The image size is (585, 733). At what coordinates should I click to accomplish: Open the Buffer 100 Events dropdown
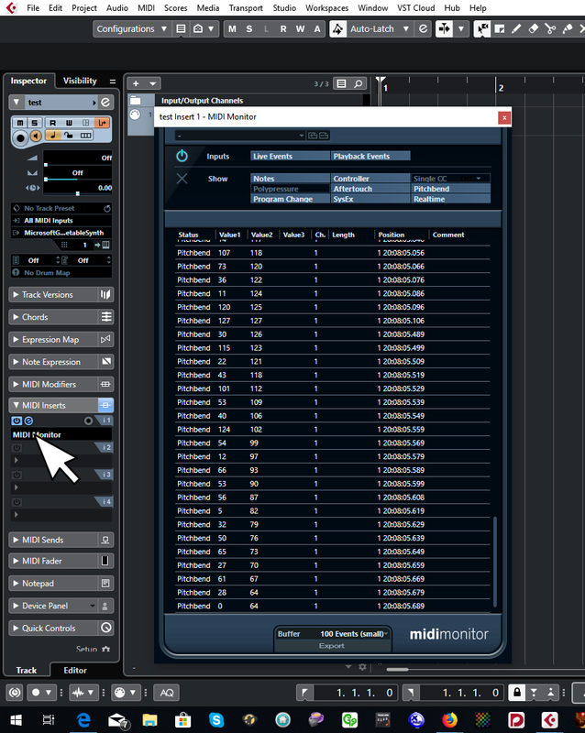(355, 634)
